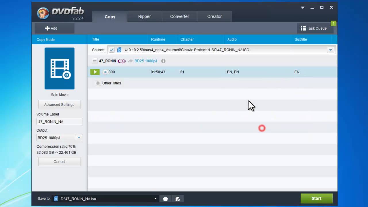Screen dimensions: 368x207
Task: Click the DVDFab monkey logo
Action: [x=43, y=13]
